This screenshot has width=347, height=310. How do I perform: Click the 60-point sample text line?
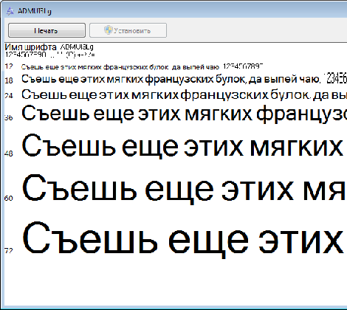184,190
